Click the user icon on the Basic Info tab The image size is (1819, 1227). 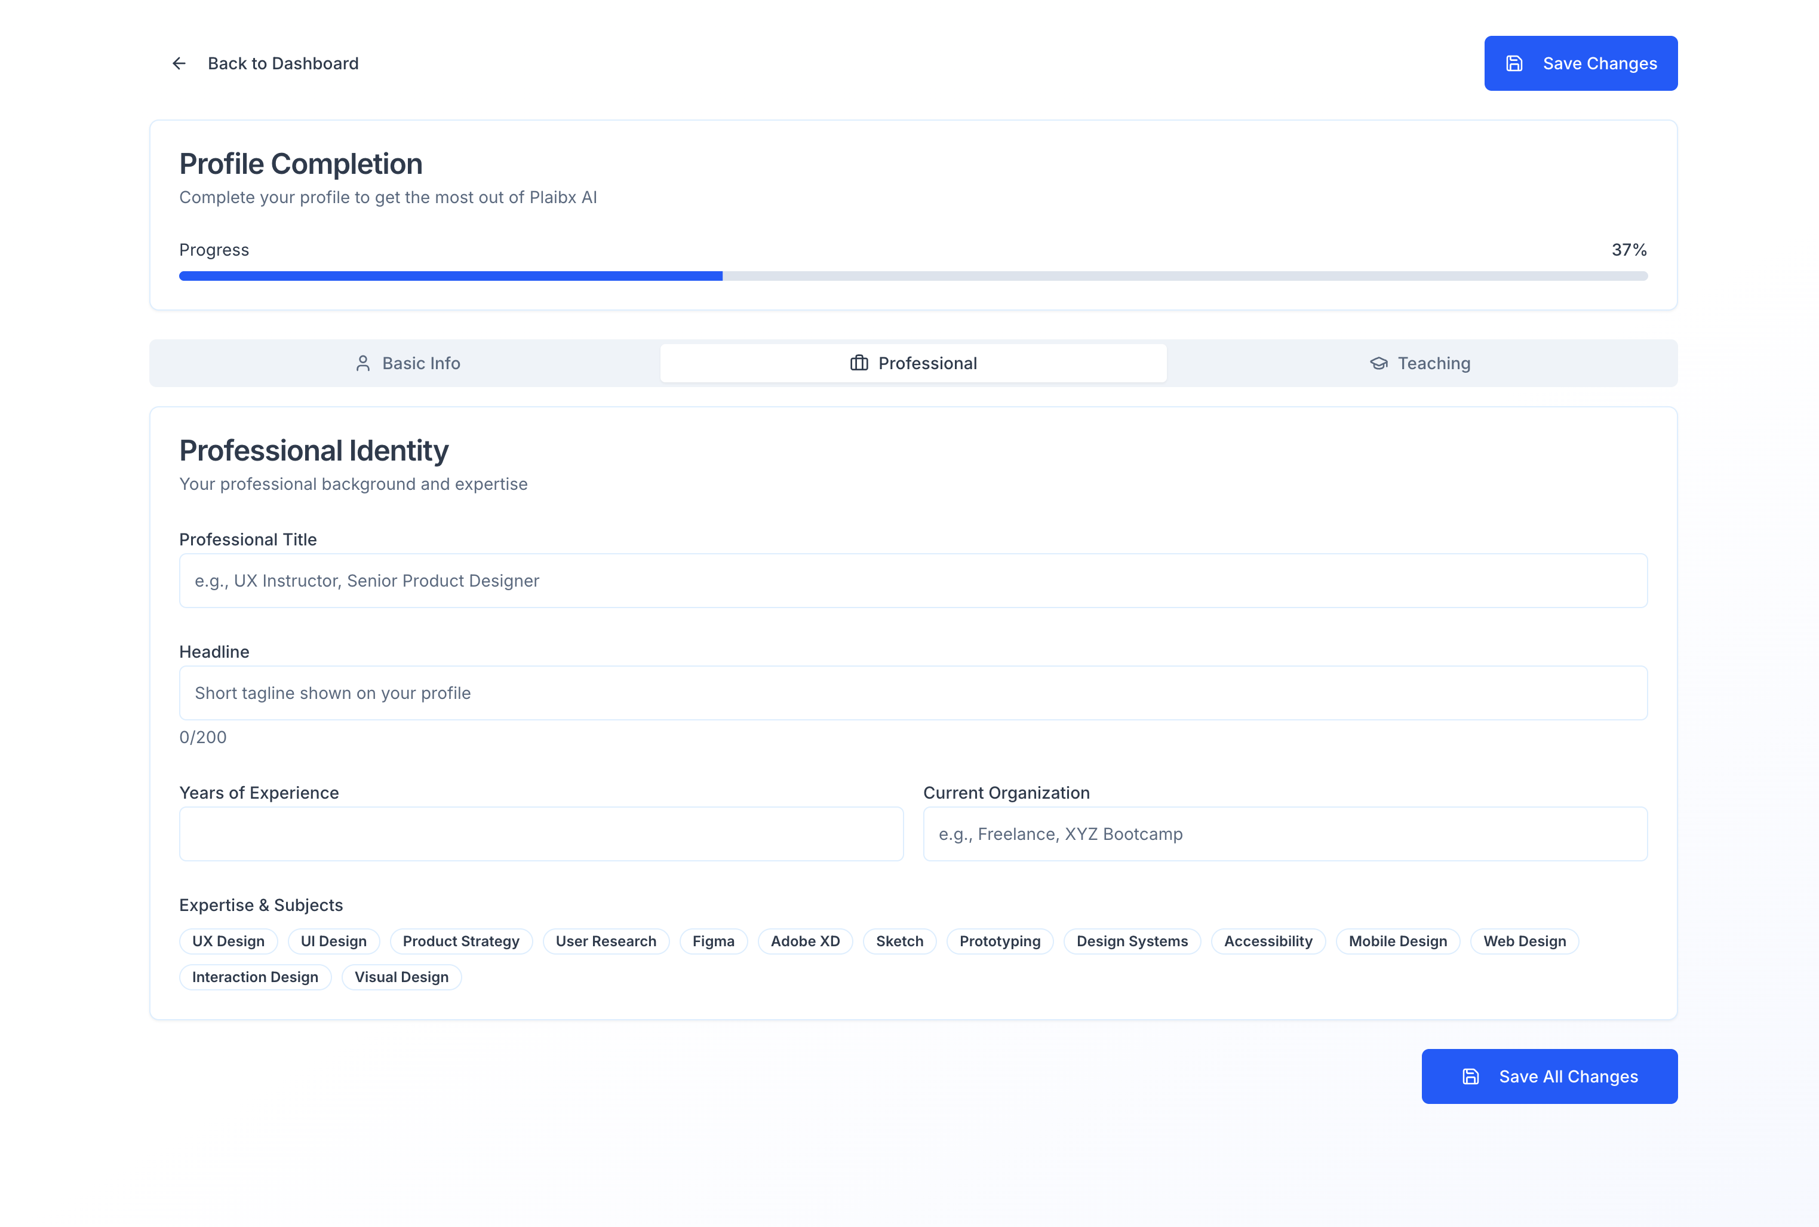(x=363, y=363)
